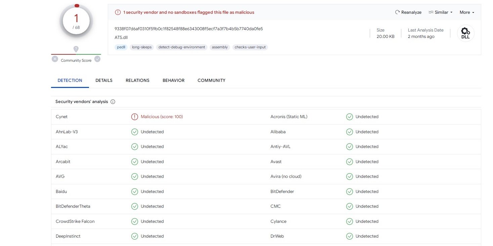Open the Similar dropdown menu

point(441,12)
